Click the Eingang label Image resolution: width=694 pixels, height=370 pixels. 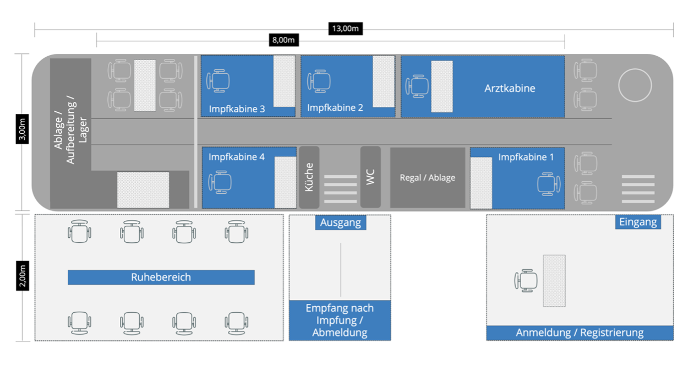(x=638, y=222)
